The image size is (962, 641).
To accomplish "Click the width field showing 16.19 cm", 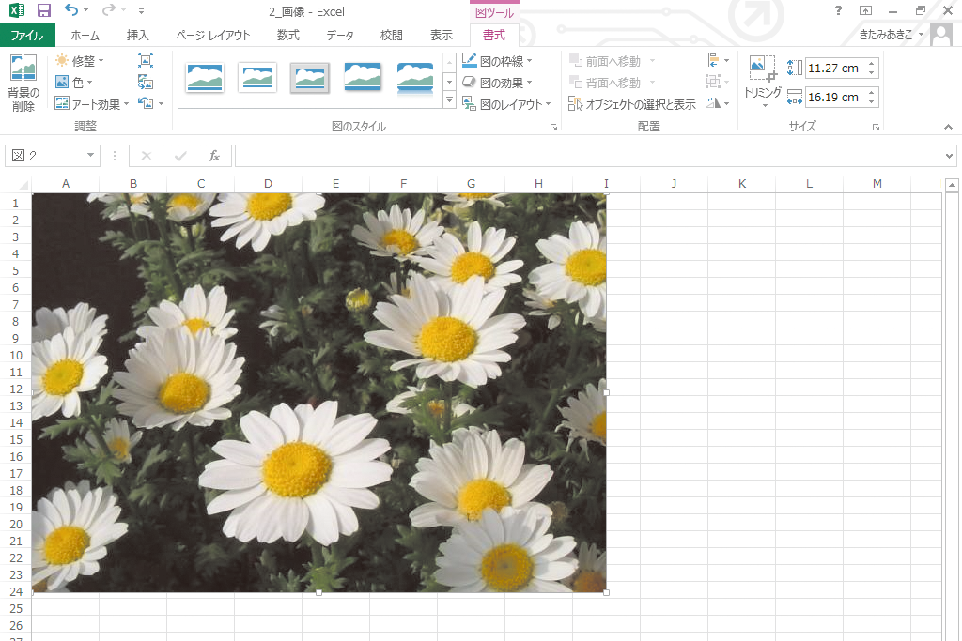I will pyautogui.click(x=833, y=97).
